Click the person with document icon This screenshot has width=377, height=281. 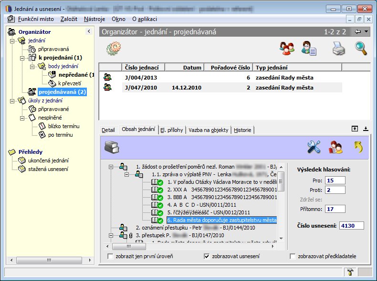309,49
